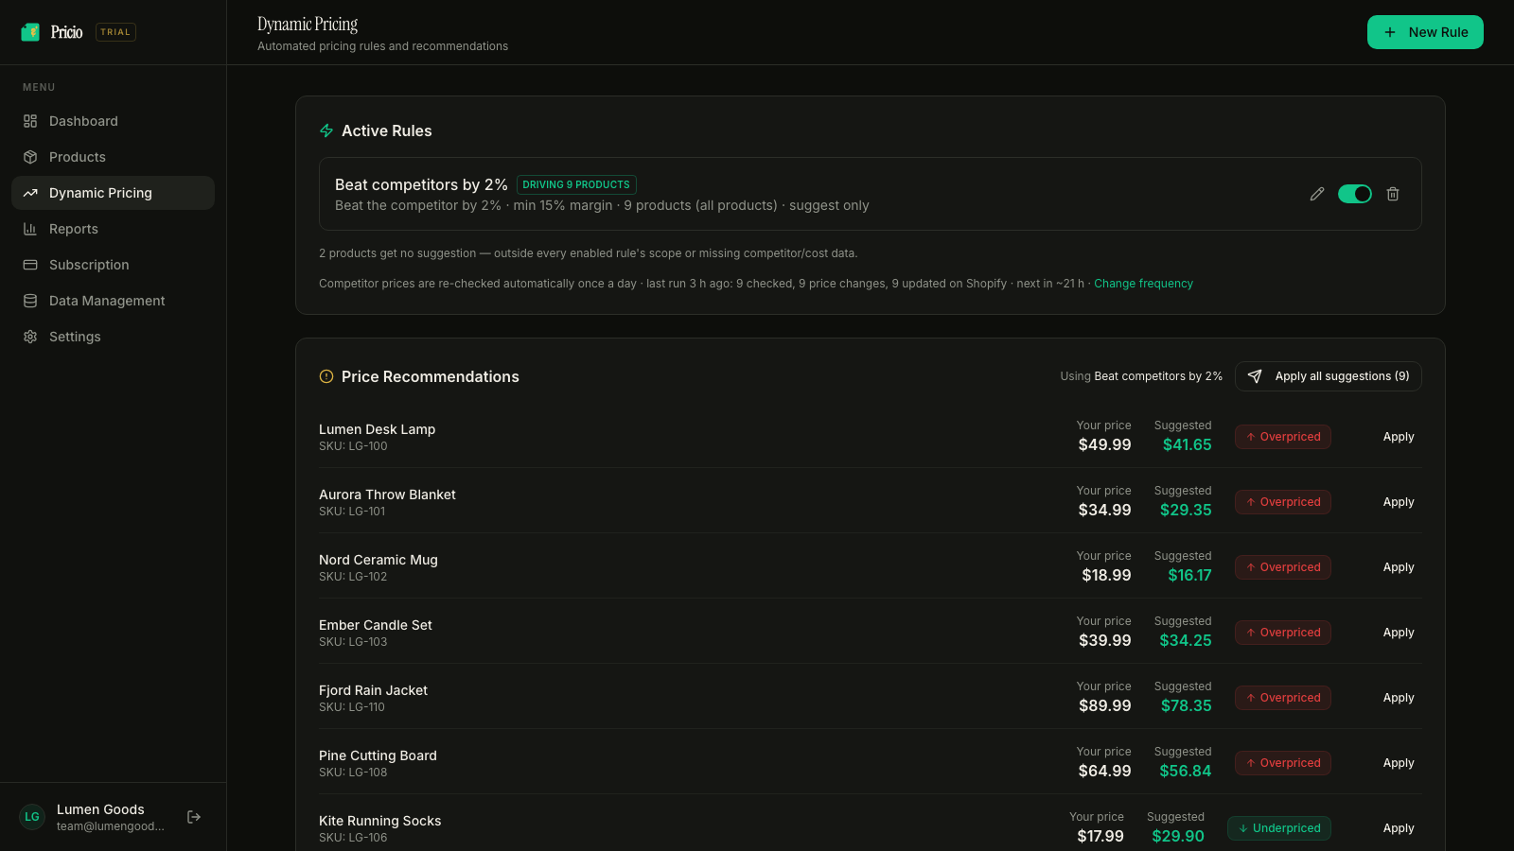Click the Lumen Desk Lamp product name
This screenshot has height=851, width=1514.
coord(378,429)
